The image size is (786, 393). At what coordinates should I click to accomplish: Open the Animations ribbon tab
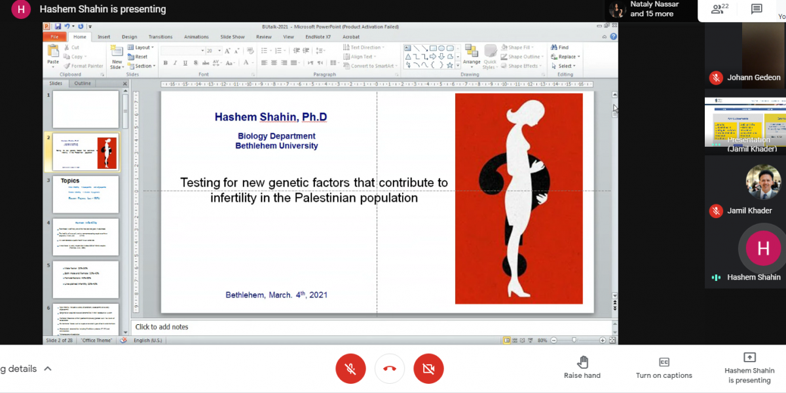point(196,37)
